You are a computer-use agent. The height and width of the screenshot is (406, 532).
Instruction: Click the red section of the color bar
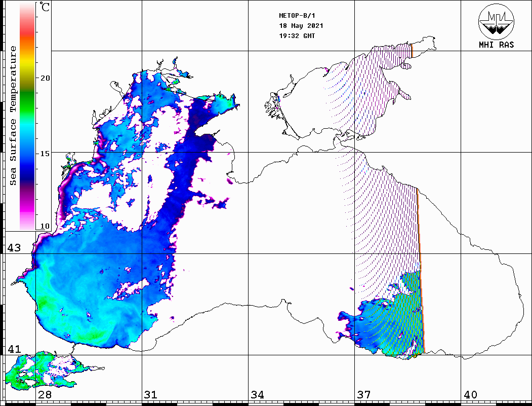tap(27, 29)
